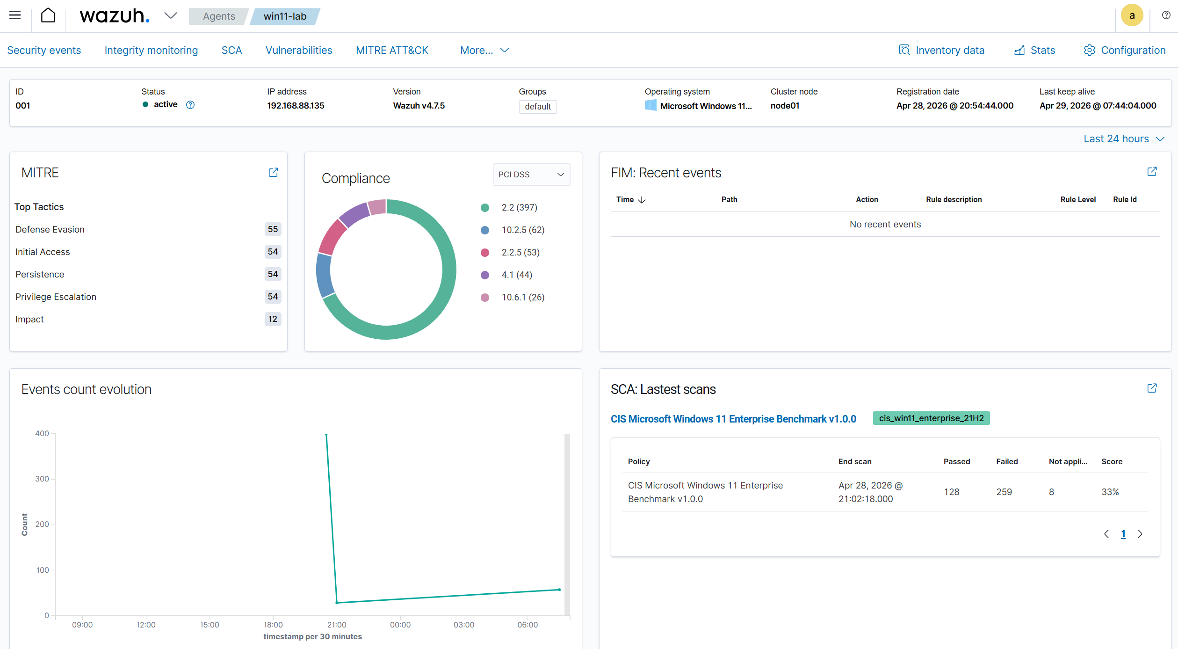1178x649 pixels.
Task: Select the Privilege Escalation tactic
Action: coord(56,297)
